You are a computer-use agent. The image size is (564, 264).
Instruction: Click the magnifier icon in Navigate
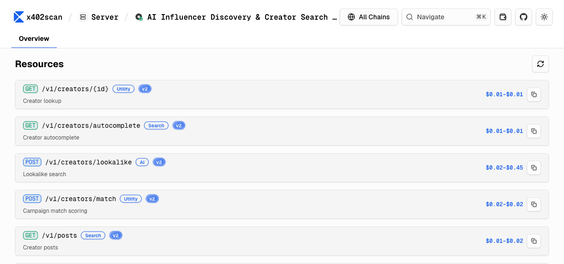tap(409, 17)
